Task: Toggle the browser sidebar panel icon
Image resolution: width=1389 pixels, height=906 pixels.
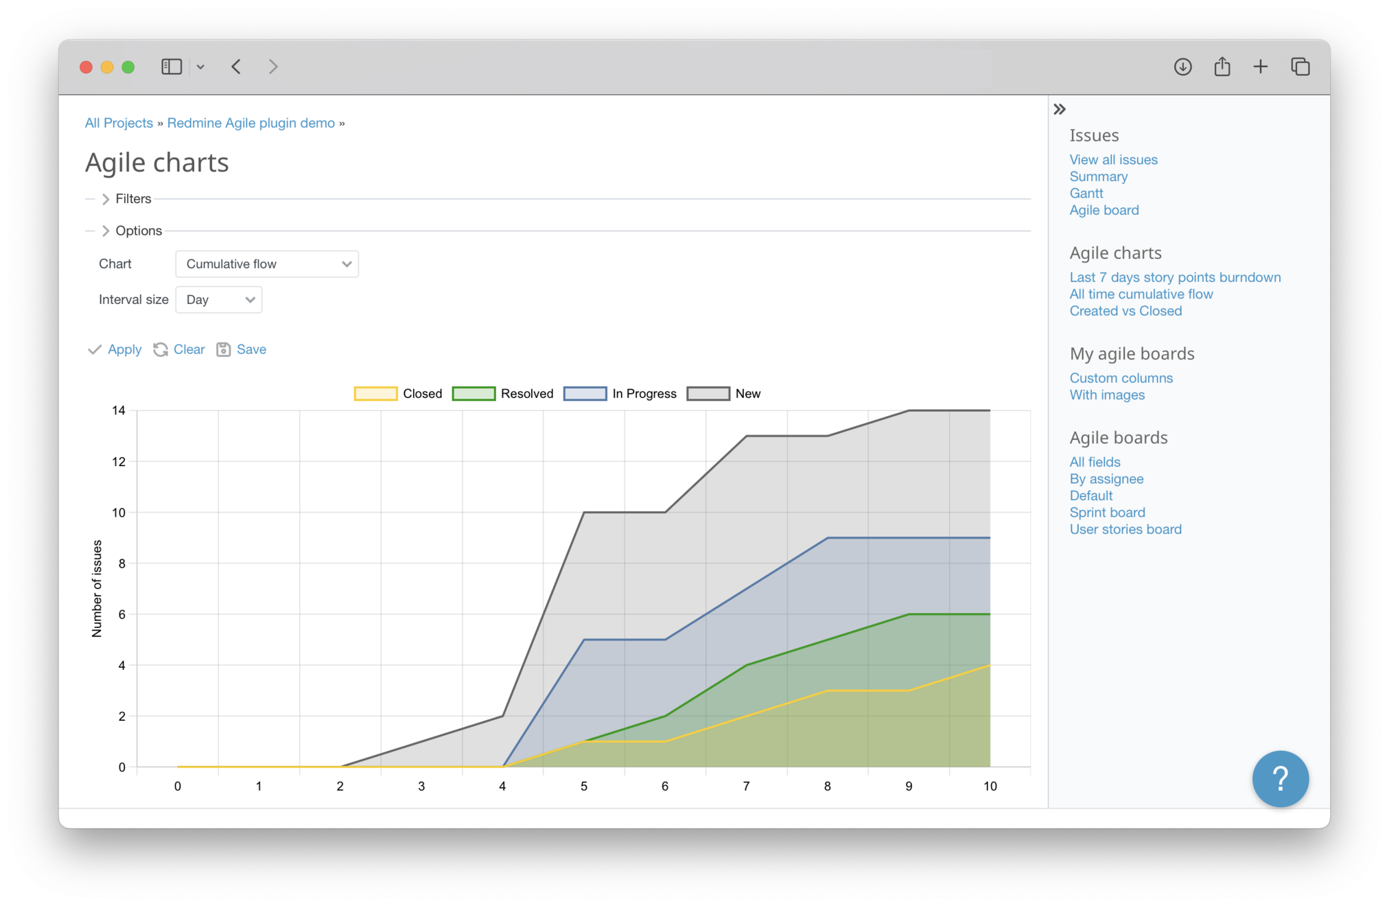Action: (x=172, y=67)
